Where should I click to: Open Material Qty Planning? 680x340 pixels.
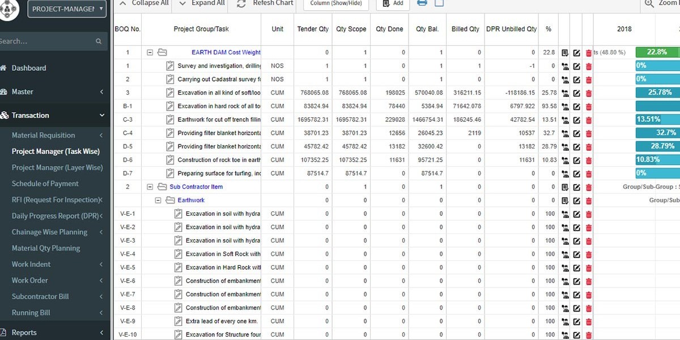point(46,248)
